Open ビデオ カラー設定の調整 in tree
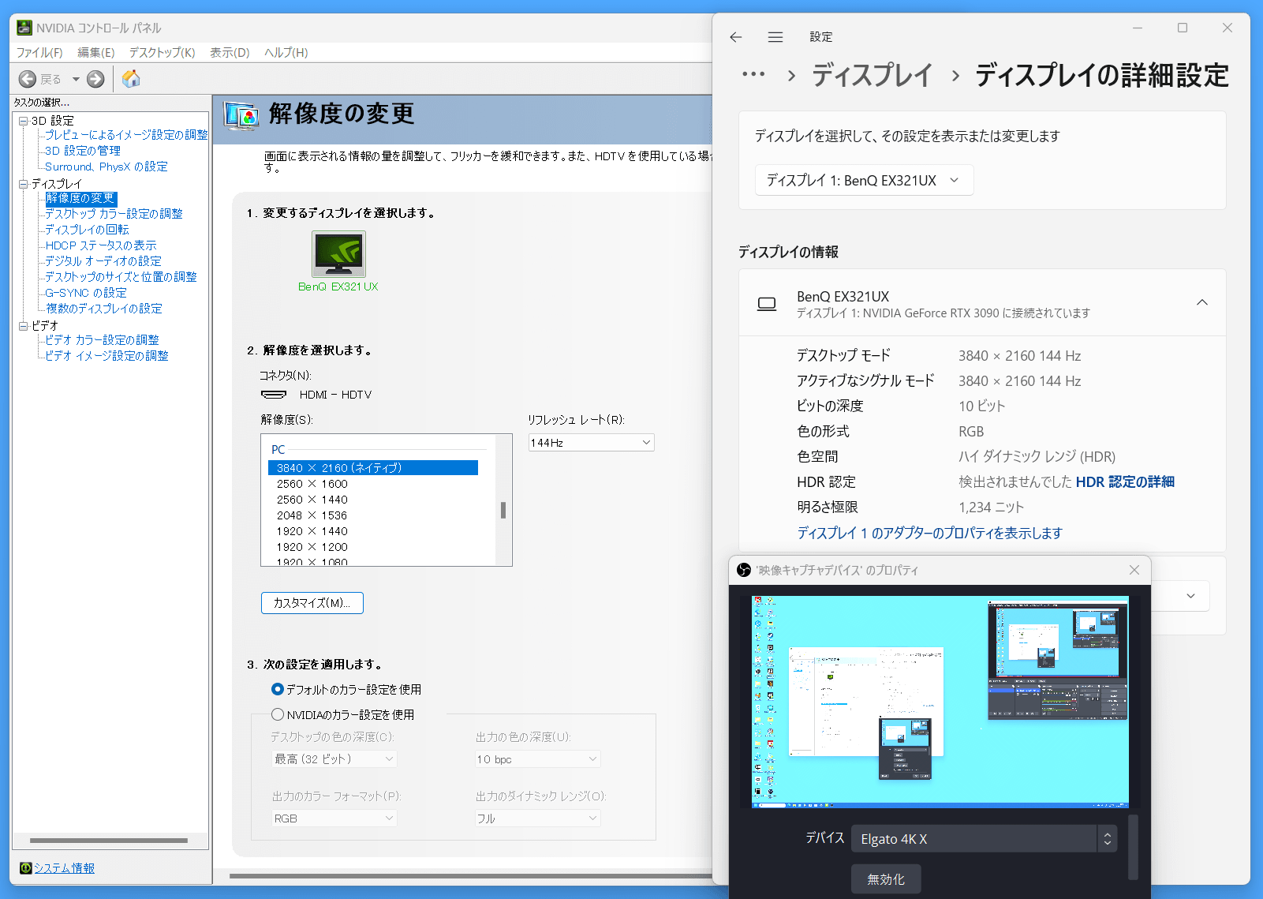 click(x=102, y=340)
